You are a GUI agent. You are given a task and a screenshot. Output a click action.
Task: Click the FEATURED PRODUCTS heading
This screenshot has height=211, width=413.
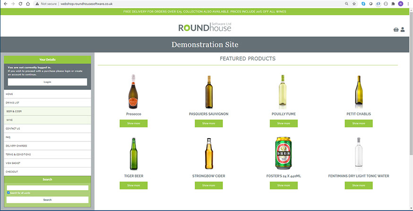click(248, 59)
